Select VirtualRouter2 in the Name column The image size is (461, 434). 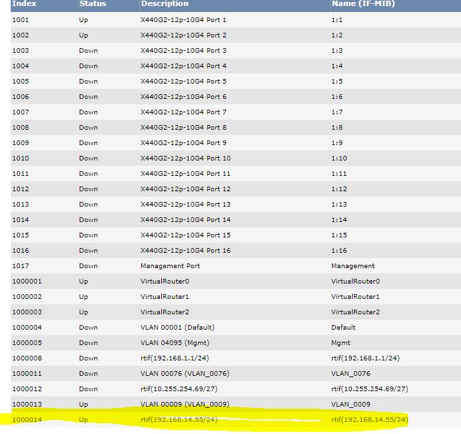355,312
